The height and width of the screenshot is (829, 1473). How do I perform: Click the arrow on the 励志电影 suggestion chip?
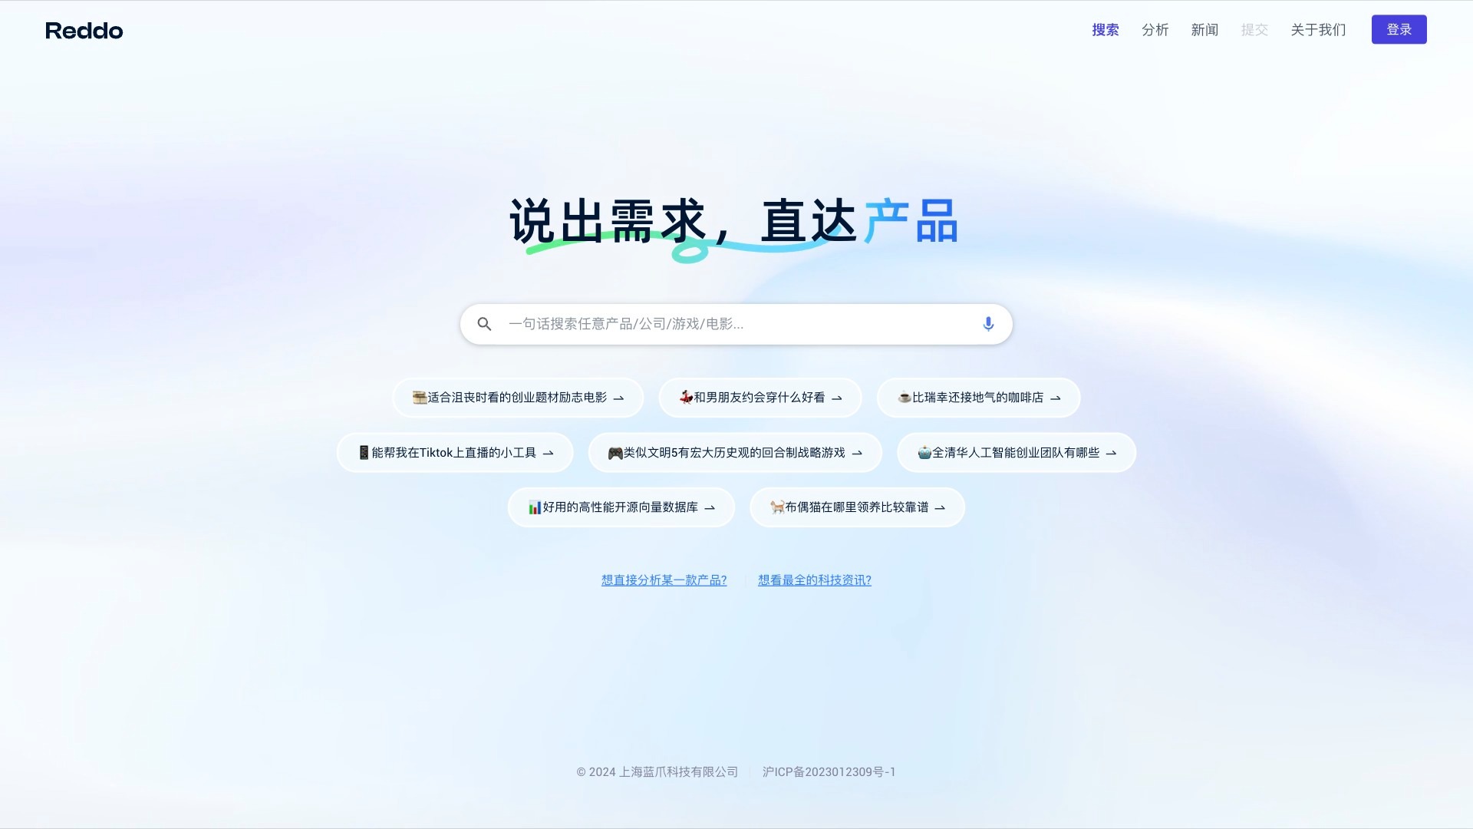[x=618, y=398]
